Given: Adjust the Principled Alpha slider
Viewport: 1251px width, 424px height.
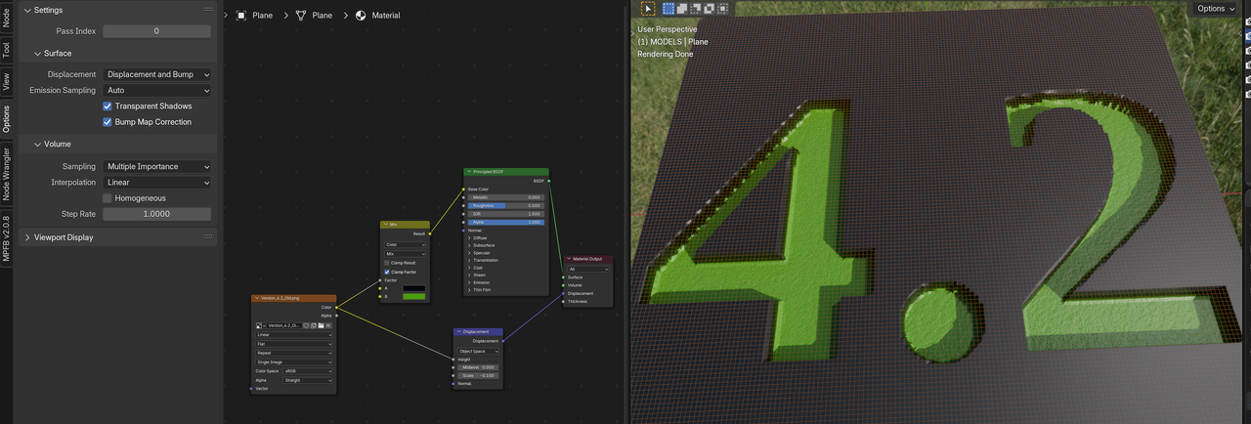Looking at the screenshot, I should pos(505,222).
